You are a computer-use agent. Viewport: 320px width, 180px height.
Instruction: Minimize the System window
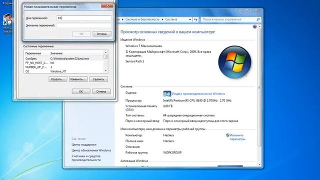tap(240, 10)
